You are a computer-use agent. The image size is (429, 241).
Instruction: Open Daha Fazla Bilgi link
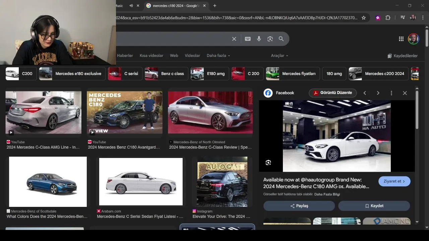point(327,194)
